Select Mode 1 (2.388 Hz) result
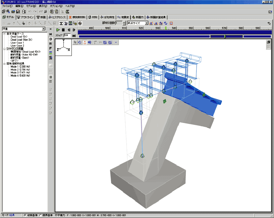This screenshot has height=218, width=274. (x=21, y=67)
